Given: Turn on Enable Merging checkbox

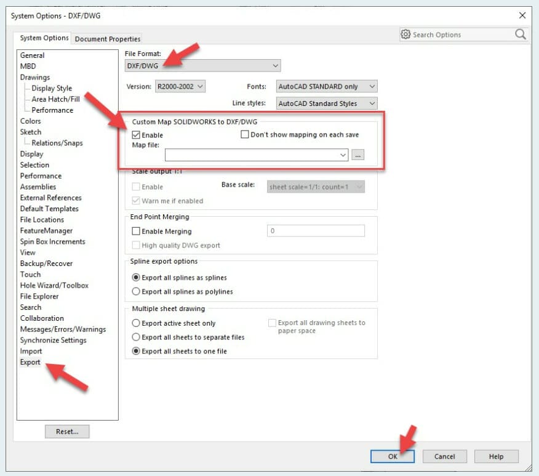Looking at the screenshot, I should 137,232.
